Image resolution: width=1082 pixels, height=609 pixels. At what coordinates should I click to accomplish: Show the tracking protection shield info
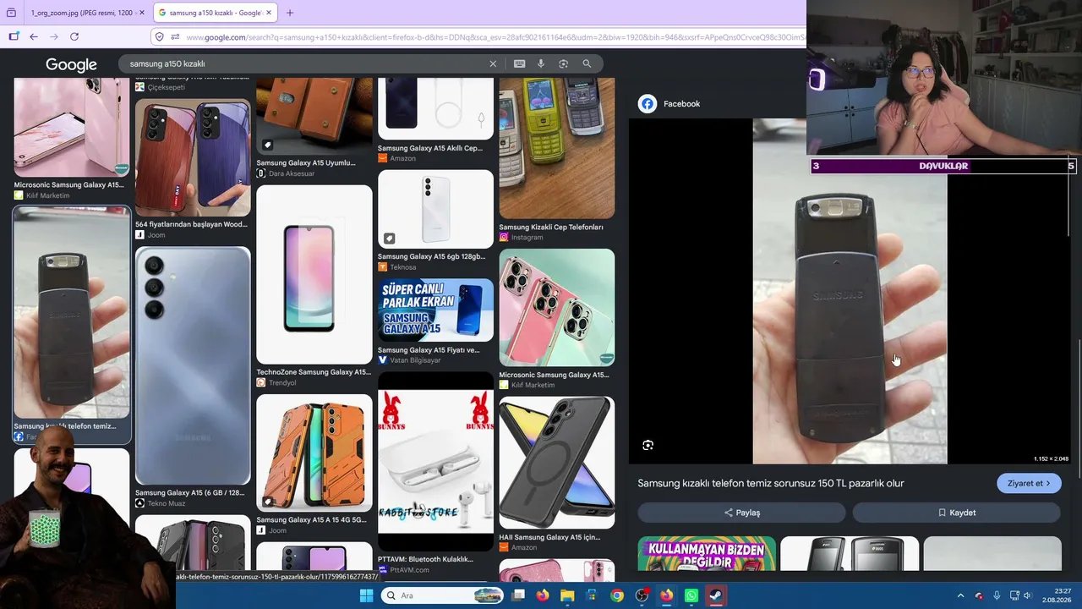click(x=159, y=36)
